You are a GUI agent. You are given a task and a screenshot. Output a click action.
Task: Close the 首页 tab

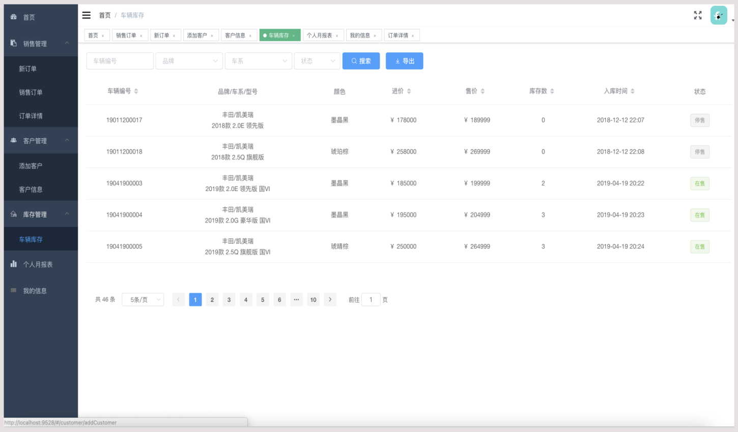(103, 36)
